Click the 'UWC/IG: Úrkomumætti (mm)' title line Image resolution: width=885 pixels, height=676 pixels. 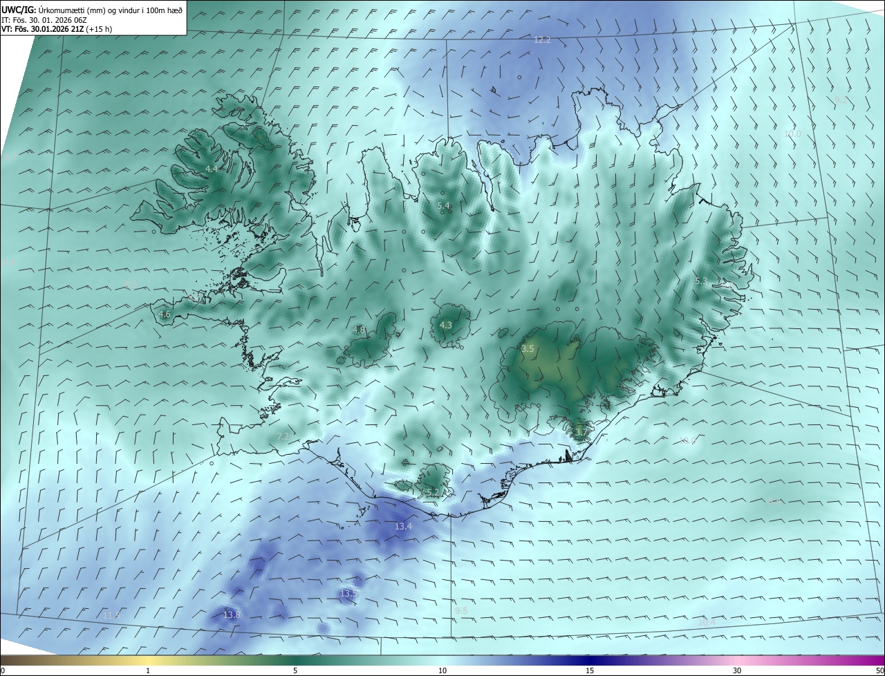click(x=92, y=9)
